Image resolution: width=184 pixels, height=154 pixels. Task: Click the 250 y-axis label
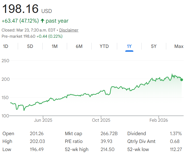(x=5, y=61)
